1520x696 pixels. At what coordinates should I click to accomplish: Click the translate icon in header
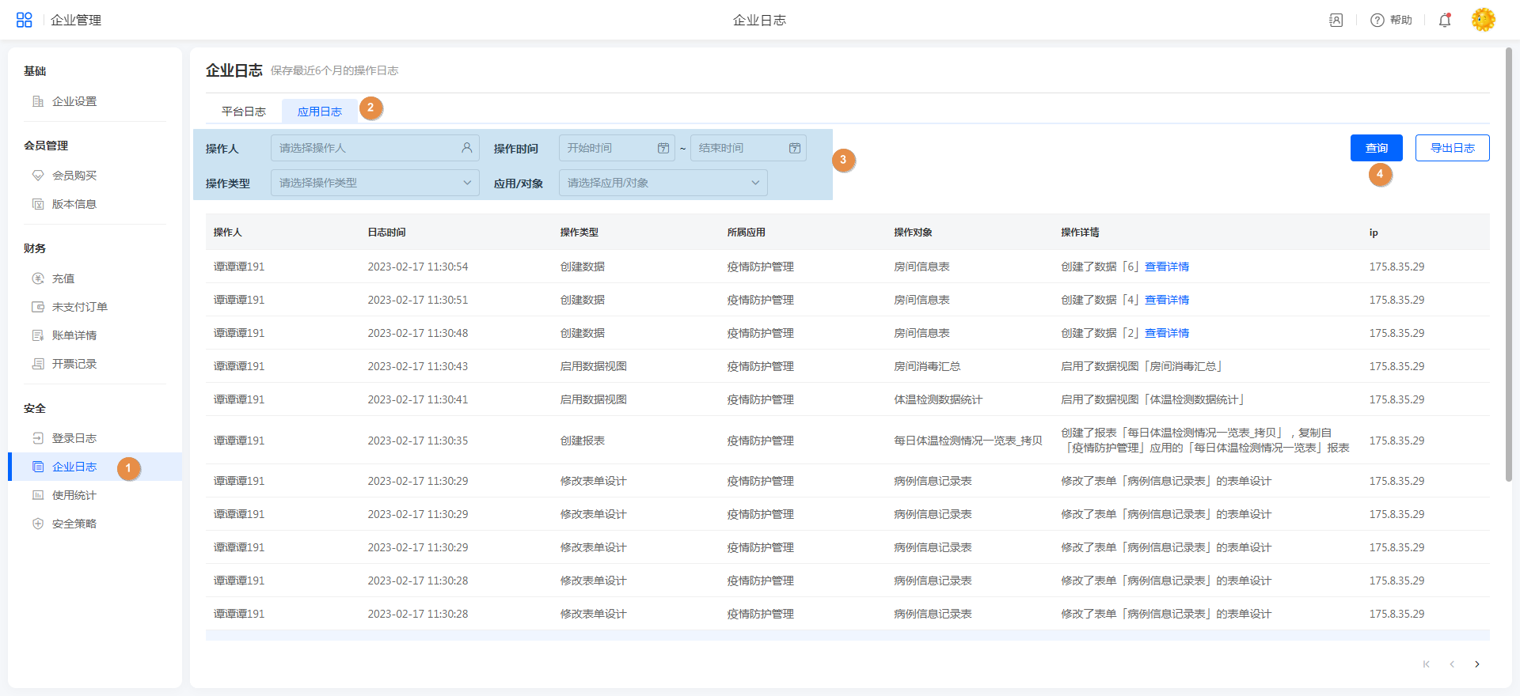click(x=1336, y=21)
